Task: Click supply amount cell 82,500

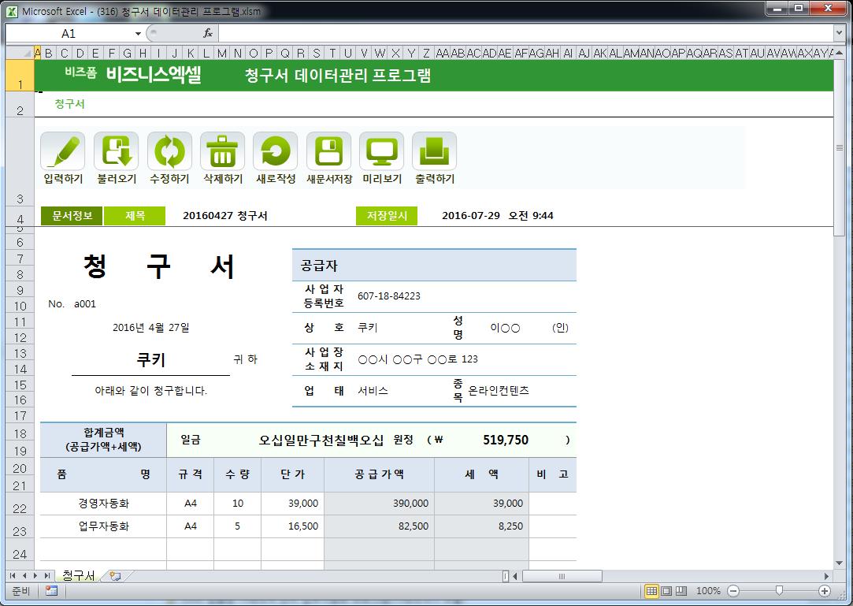Action: 379,526
